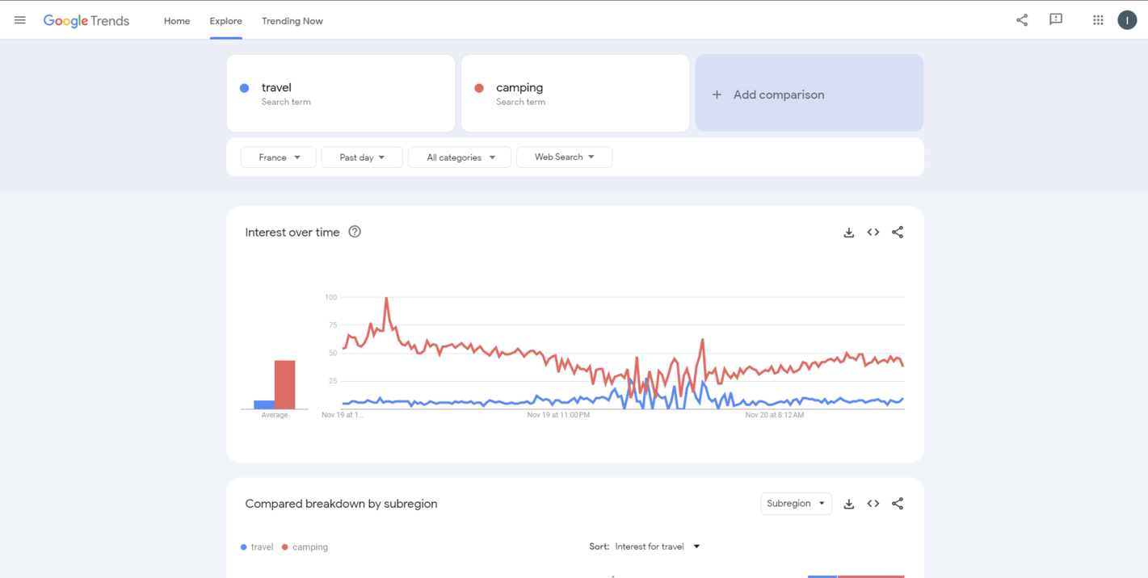This screenshot has height=578, width=1148.
Task: Open the hamburger main menu
Action: pos(20,20)
